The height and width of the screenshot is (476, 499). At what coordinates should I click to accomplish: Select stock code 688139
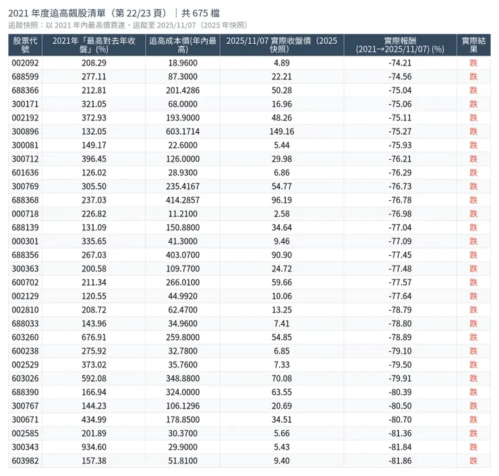[x=25, y=227]
